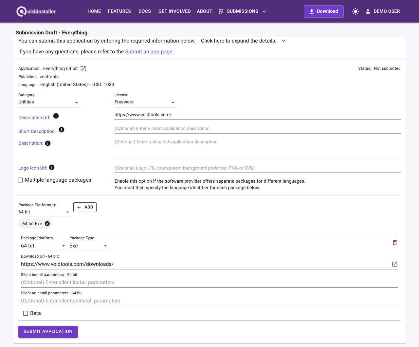Click the Demo User name
Screen dimensions: 419x347
click(x=387, y=11)
